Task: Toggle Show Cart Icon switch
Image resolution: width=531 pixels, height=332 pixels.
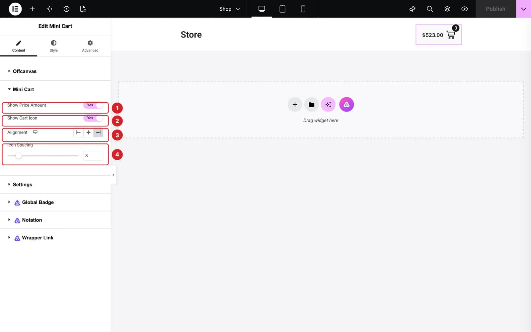Action: click(93, 118)
